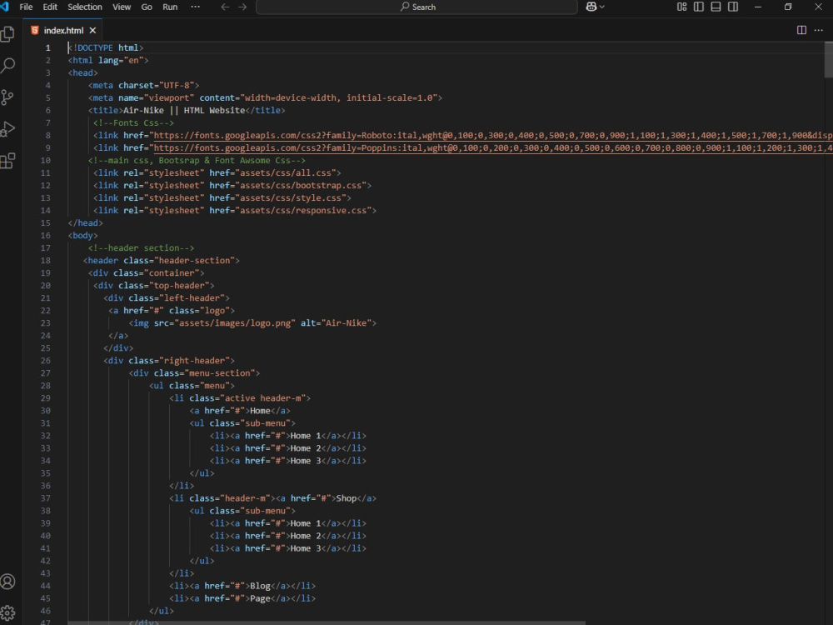Image resolution: width=833 pixels, height=625 pixels.
Task: Open the Run and Debug view
Action: 8,128
